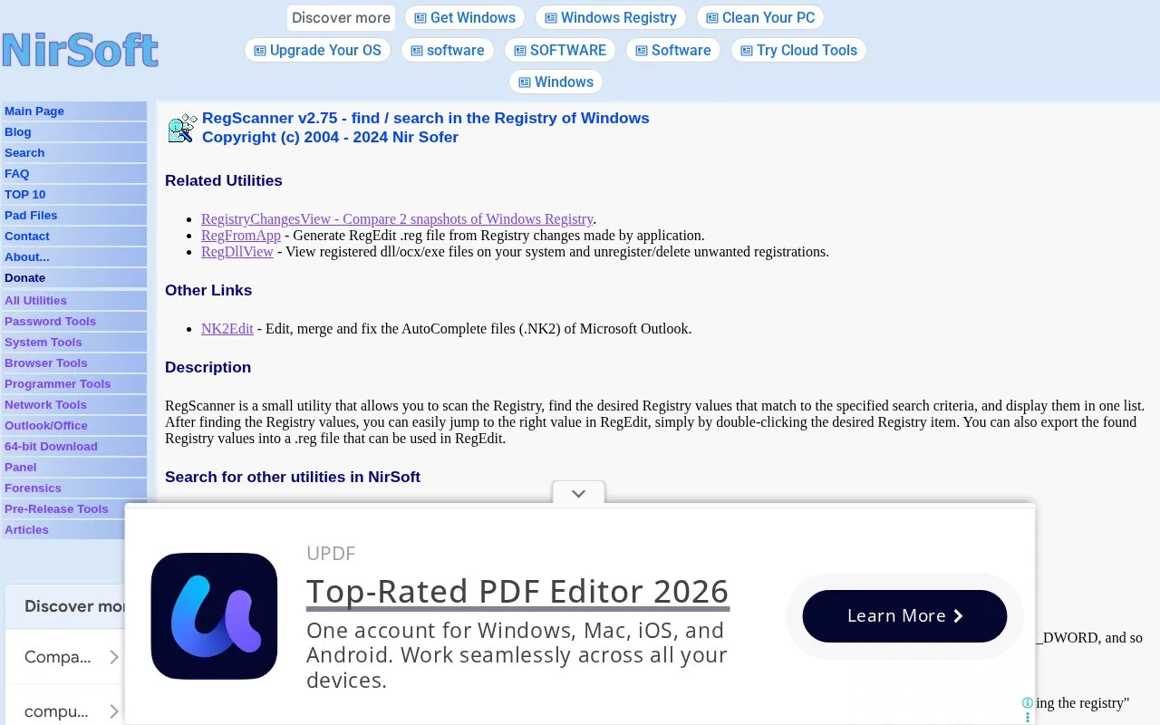
Task: Open Outlook/Office in sidebar
Action: click(x=74, y=426)
